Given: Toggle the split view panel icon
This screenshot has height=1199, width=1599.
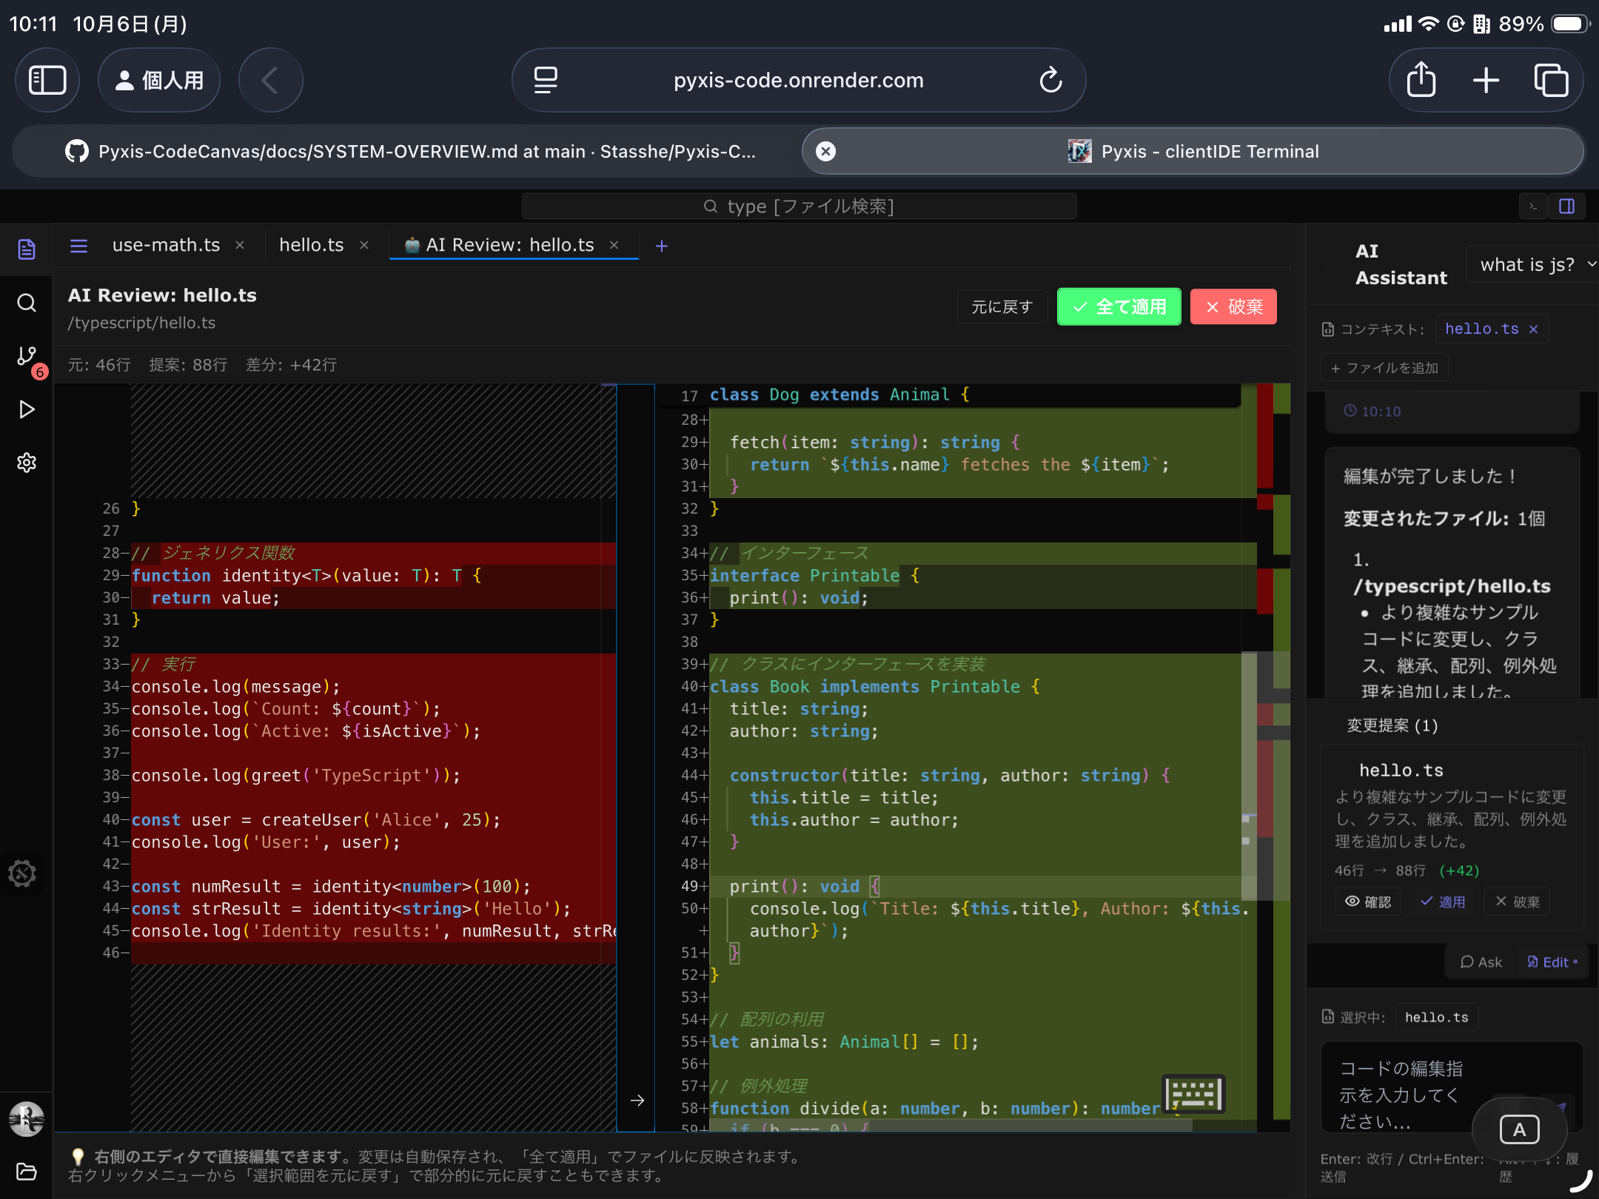Looking at the screenshot, I should point(1566,206).
